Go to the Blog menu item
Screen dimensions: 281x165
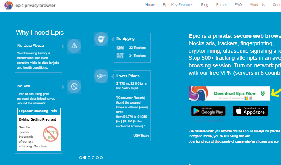coord(204,5)
